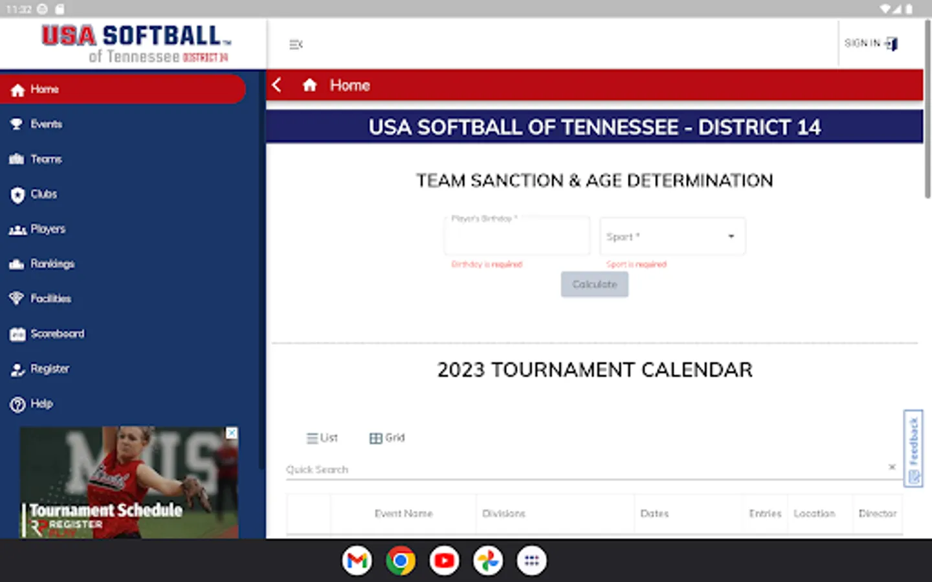Click the sidebar Home house icon
Image resolution: width=932 pixels, height=582 pixels.
point(17,90)
